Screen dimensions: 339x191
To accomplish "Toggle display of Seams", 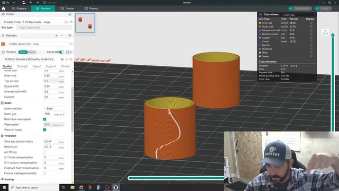I will tap(311, 56).
